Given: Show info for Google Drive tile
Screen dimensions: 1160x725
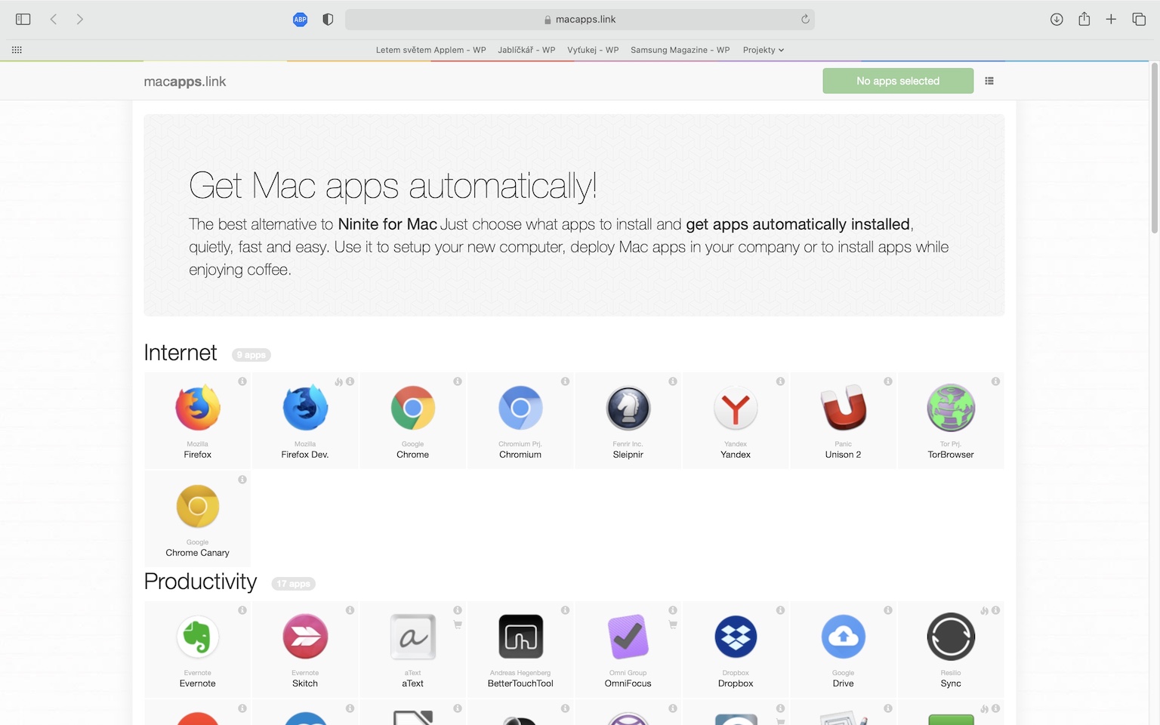Looking at the screenshot, I should point(888,610).
